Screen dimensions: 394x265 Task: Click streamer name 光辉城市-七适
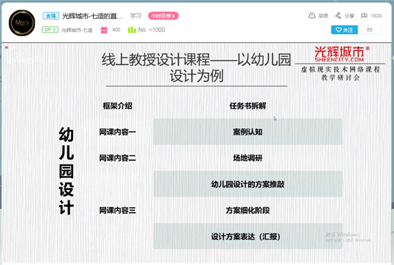[77, 30]
